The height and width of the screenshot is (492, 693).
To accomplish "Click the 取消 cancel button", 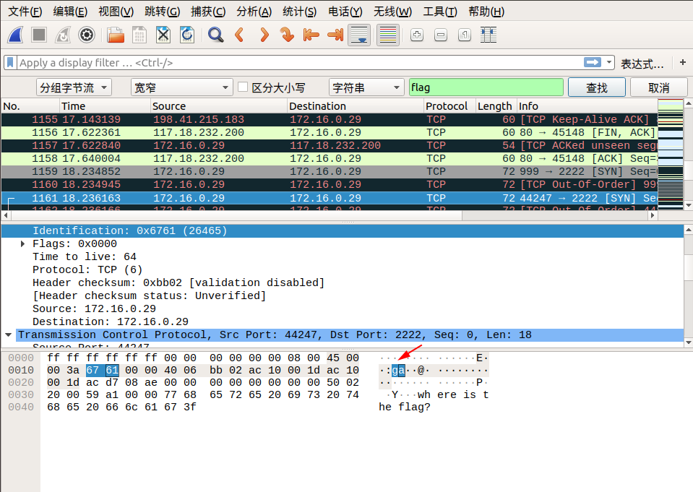I will click(x=658, y=87).
